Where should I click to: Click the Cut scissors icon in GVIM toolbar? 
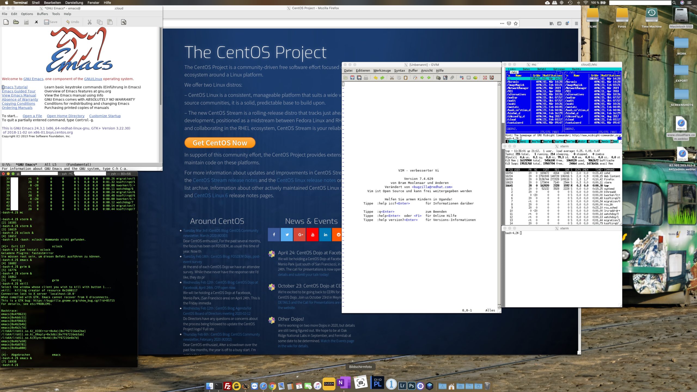[392, 78]
